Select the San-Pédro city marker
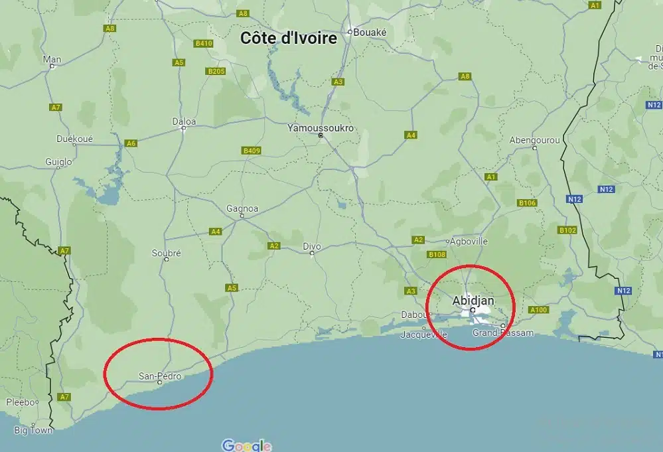 pyautogui.click(x=159, y=382)
